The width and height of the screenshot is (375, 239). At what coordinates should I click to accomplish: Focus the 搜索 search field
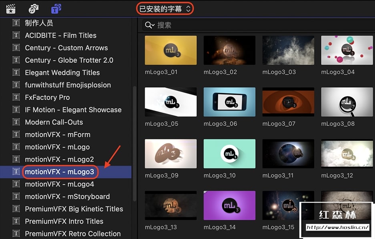point(259,25)
